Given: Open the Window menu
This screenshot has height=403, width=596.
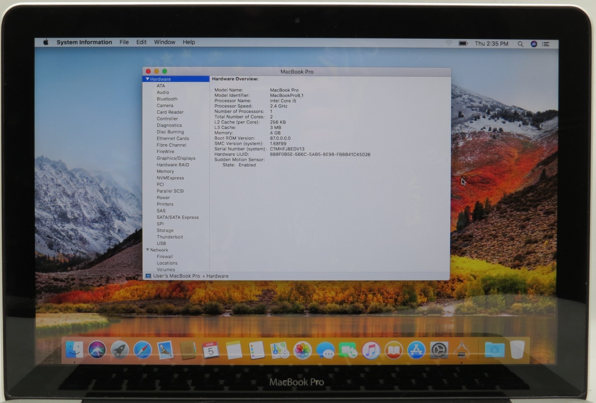Looking at the screenshot, I should tap(165, 42).
